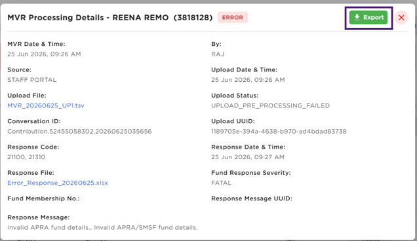Click the MVR Date & Time value
417x241 pixels.
tap(44, 54)
